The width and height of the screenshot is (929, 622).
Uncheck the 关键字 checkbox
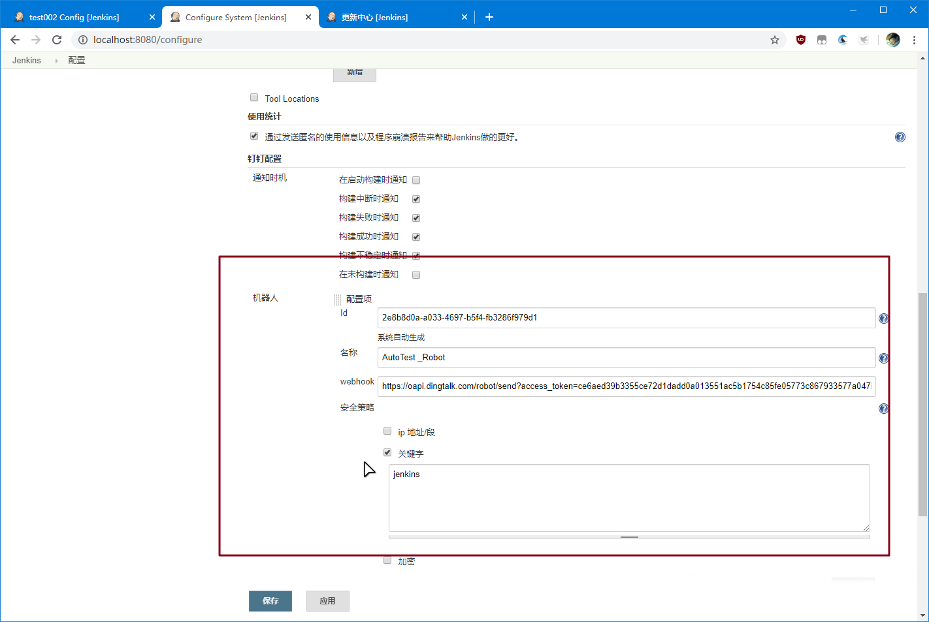[x=387, y=452]
